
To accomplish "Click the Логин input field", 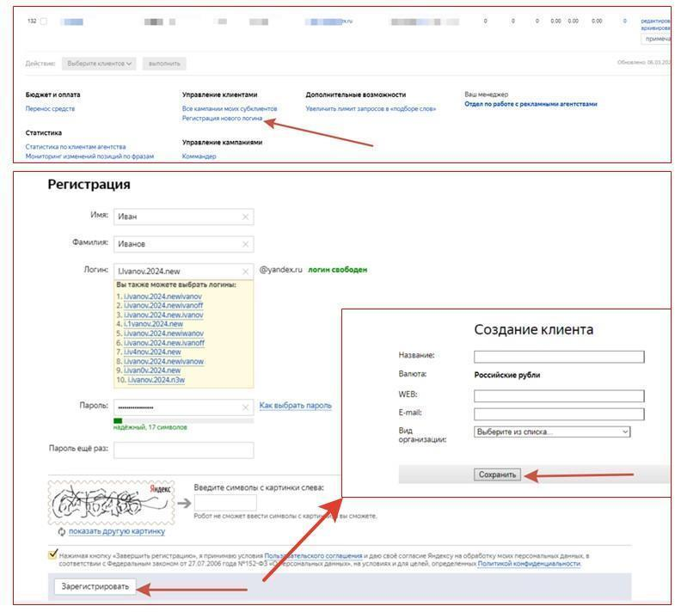I will (184, 272).
